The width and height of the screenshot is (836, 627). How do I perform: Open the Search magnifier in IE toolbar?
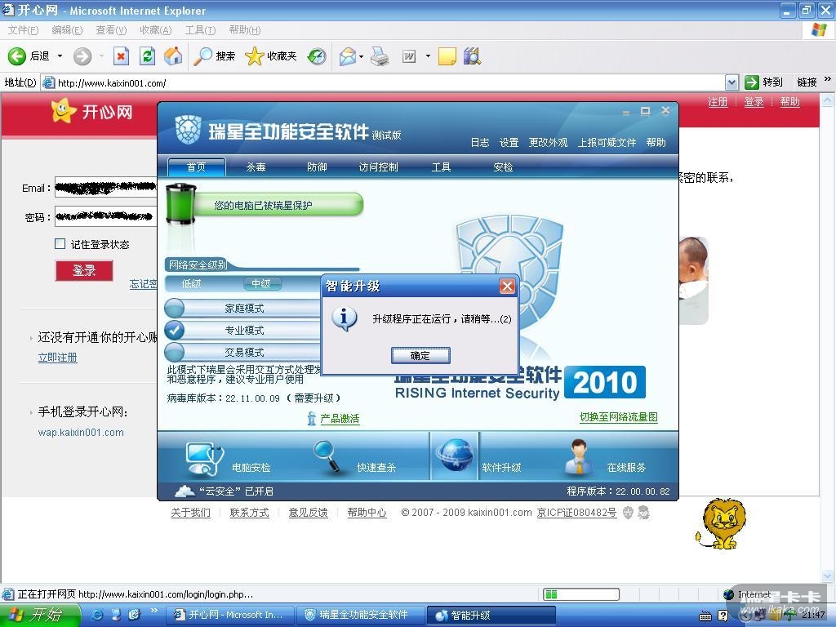pos(202,56)
